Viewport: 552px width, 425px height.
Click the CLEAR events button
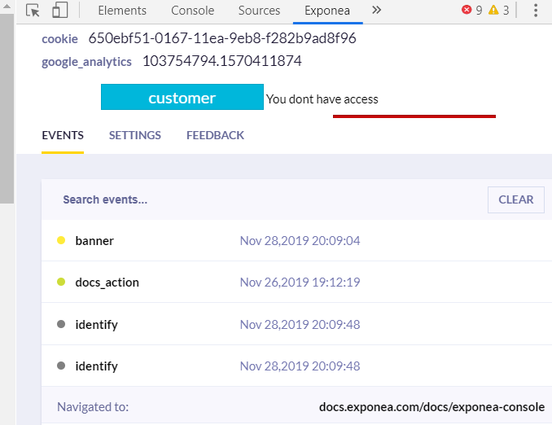tap(515, 199)
